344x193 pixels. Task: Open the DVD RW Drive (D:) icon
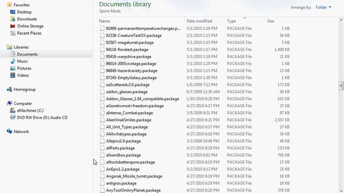pyautogui.click(x=13, y=117)
